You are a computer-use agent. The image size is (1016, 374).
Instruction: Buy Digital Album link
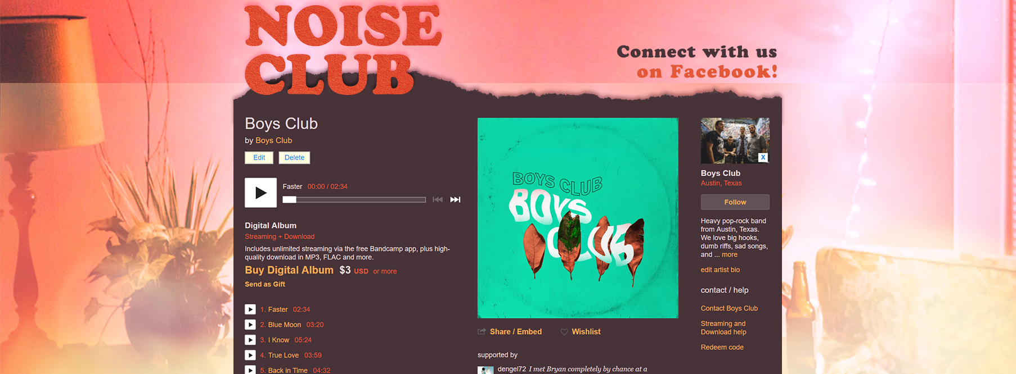pos(289,270)
